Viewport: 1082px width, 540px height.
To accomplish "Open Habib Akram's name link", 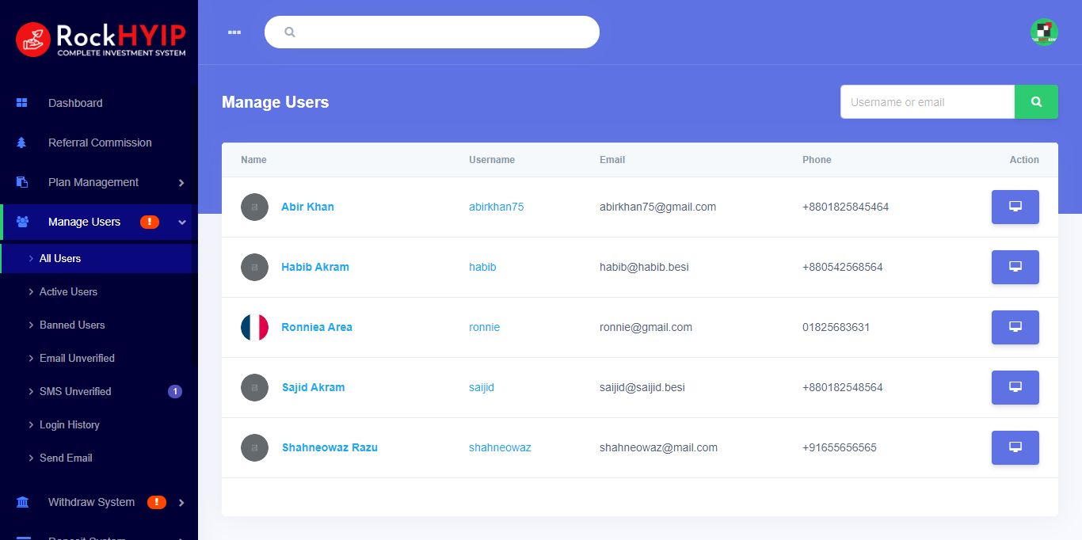I will click(x=315, y=267).
